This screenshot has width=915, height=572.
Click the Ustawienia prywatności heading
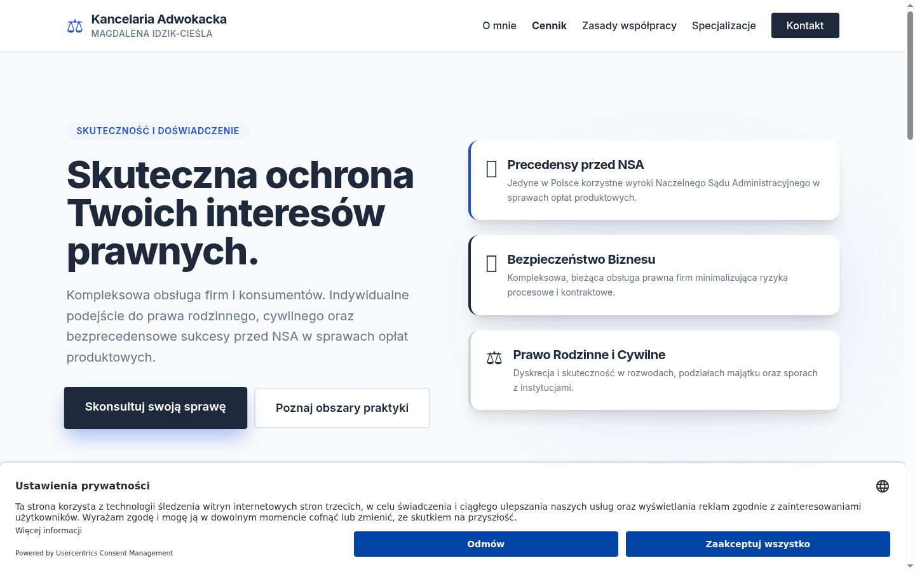pos(83,486)
